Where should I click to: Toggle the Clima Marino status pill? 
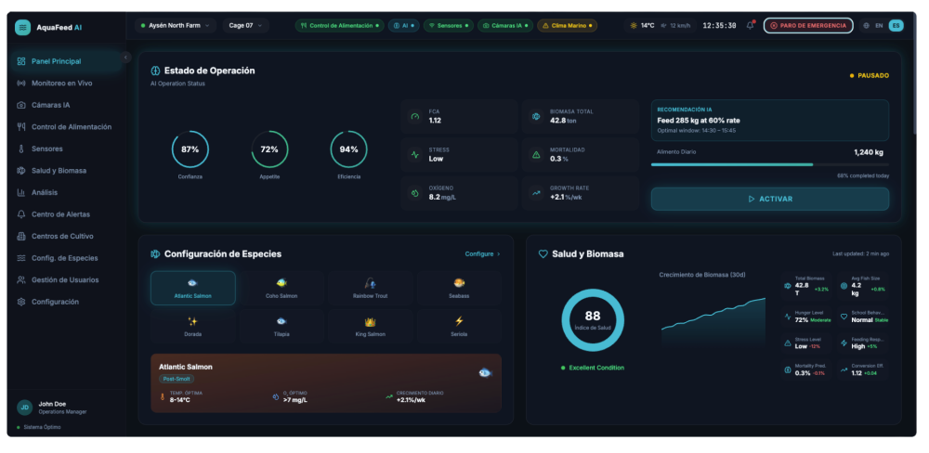coord(567,25)
